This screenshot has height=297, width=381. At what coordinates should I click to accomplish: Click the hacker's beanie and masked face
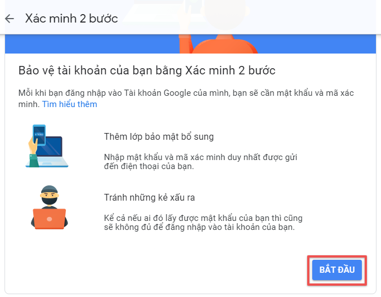(x=50, y=195)
